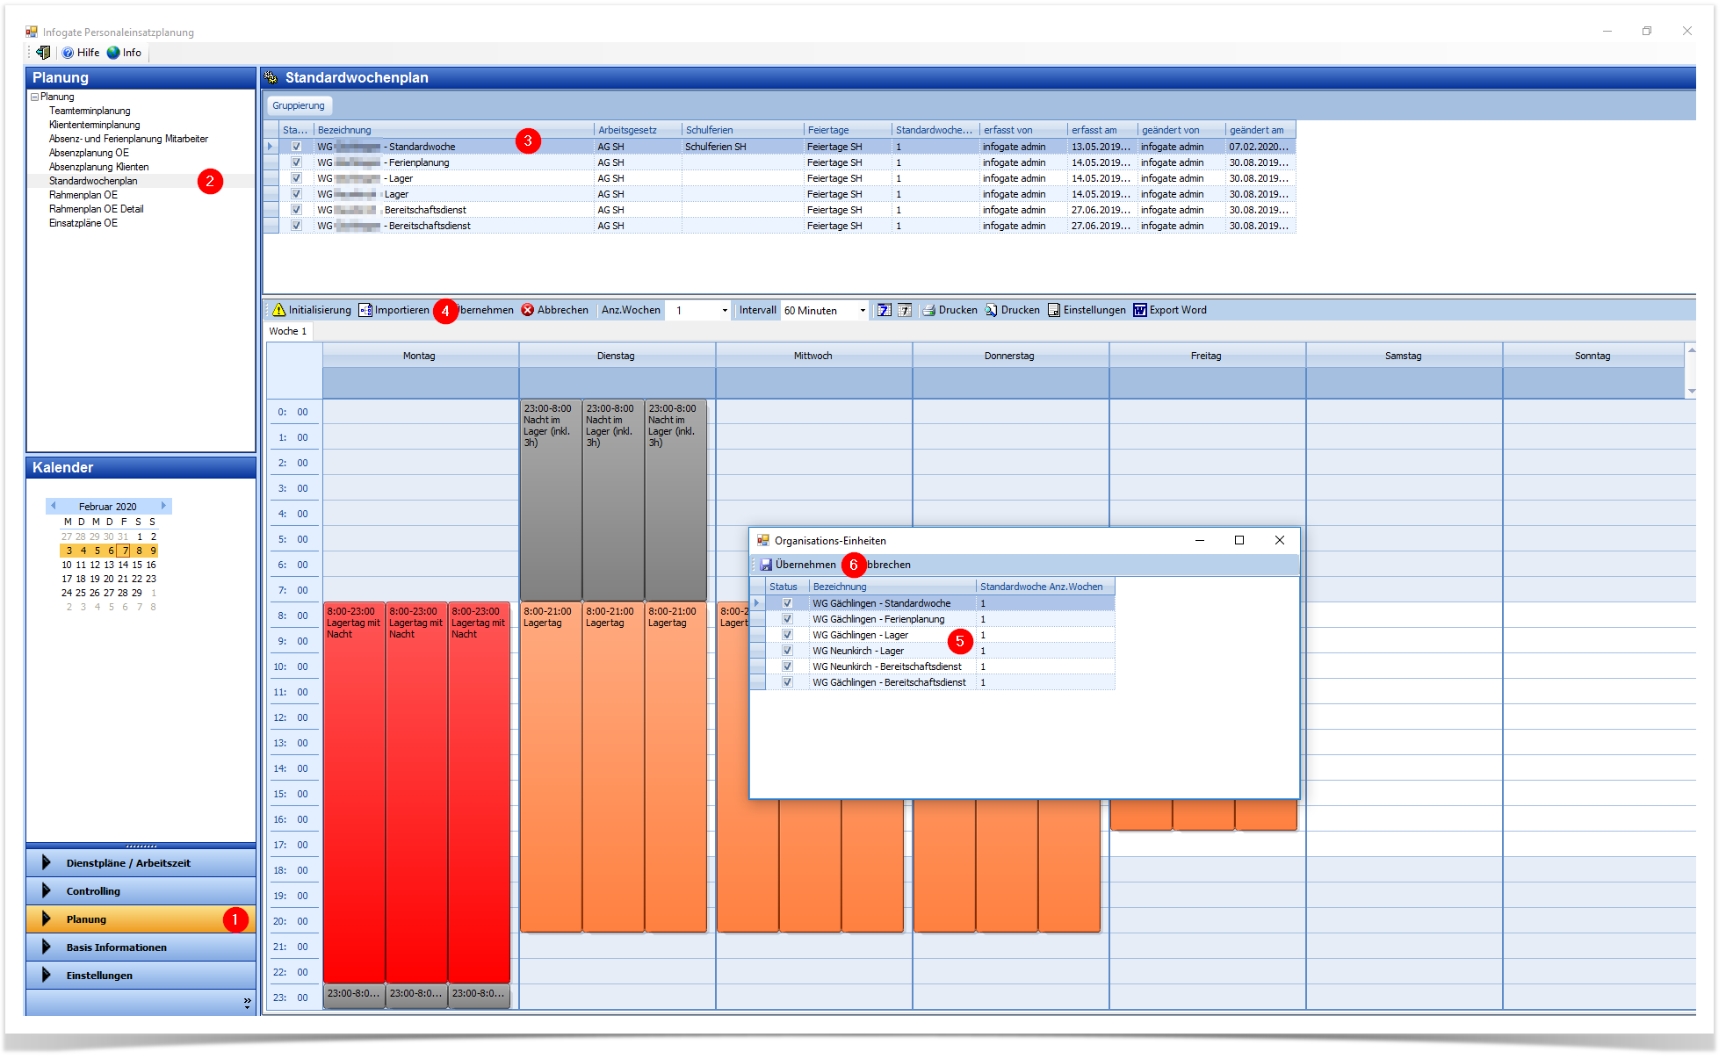Click Schulferien SH cell in first row
The width and height of the screenshot is (1726, 1059).
point(742,147)
